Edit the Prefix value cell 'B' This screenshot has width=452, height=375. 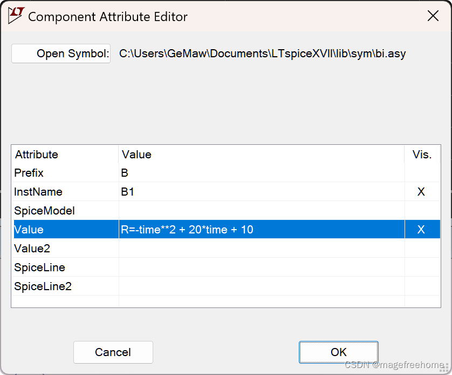click(262, 172)
